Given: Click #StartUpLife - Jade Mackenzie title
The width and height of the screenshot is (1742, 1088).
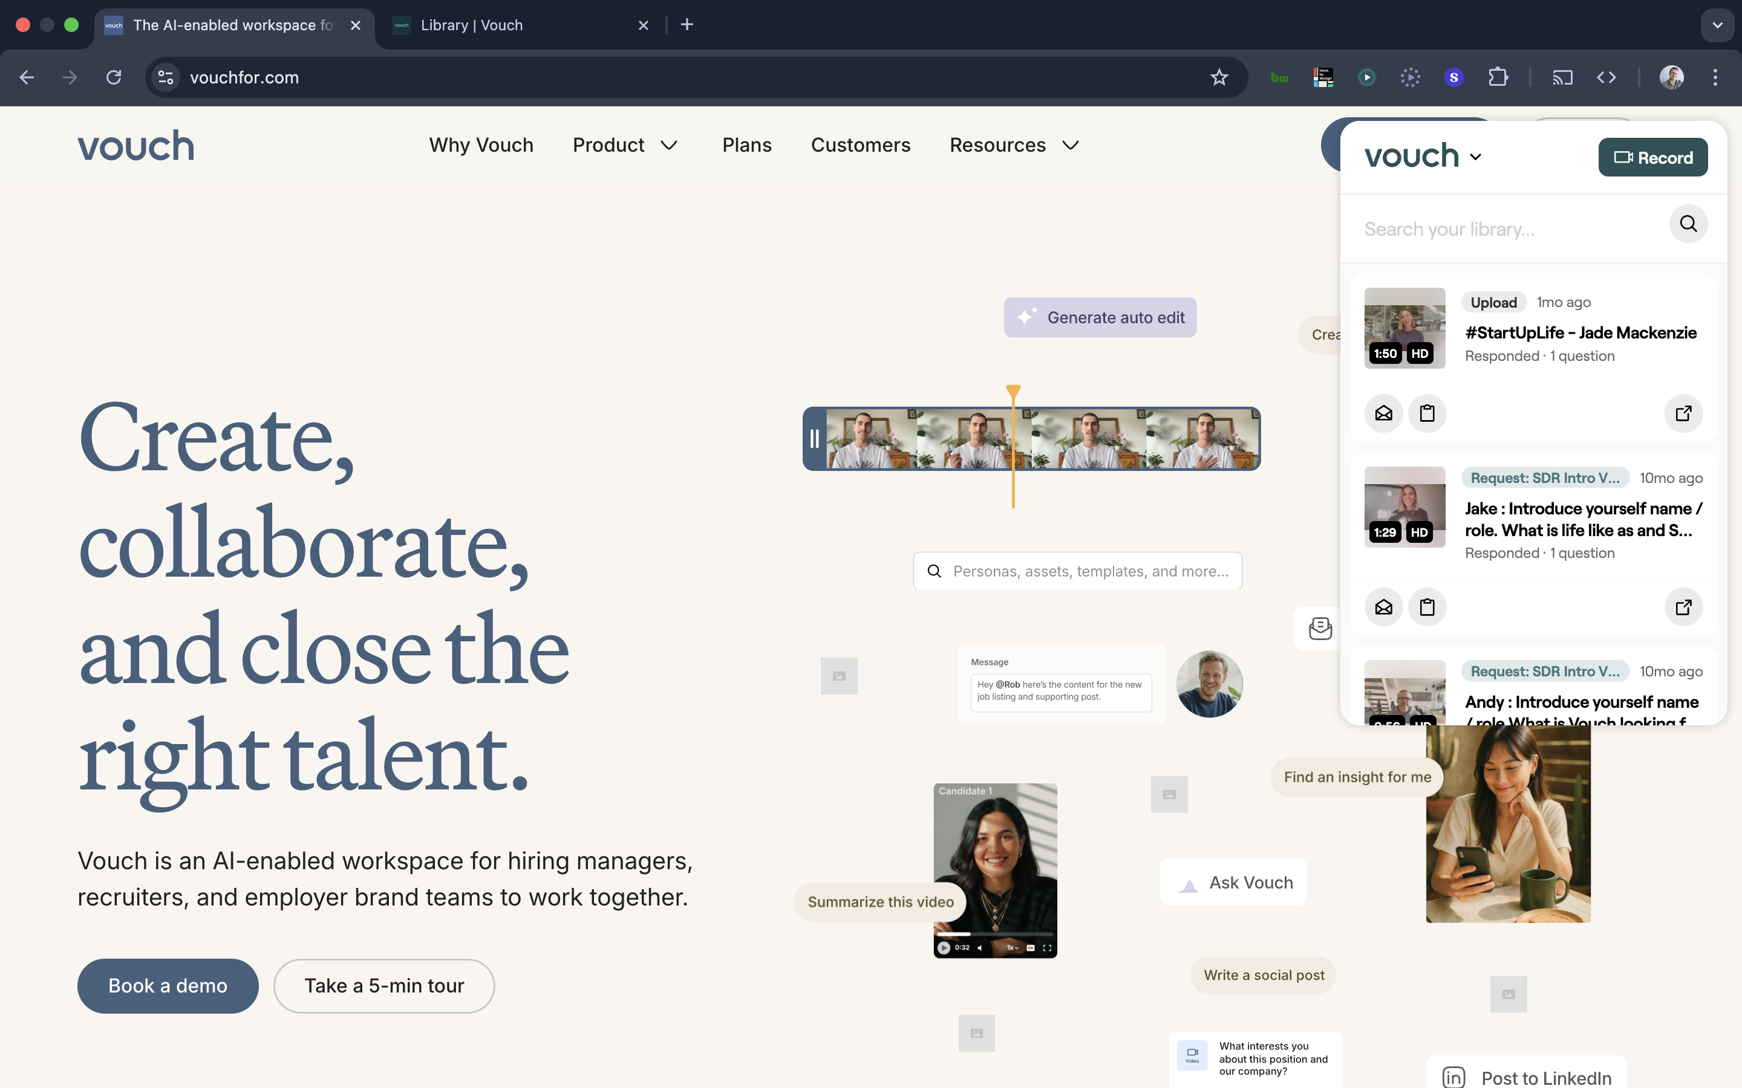Looking at the screenshot, I should click(x=1581, y=332).
